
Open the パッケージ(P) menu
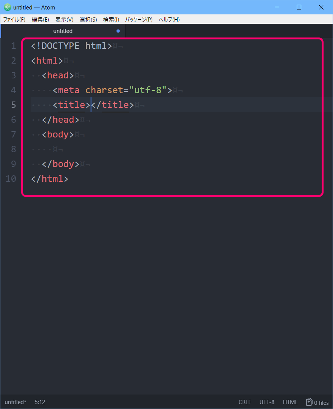coord(139,20)
